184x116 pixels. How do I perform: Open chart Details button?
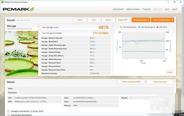(170, 72)
